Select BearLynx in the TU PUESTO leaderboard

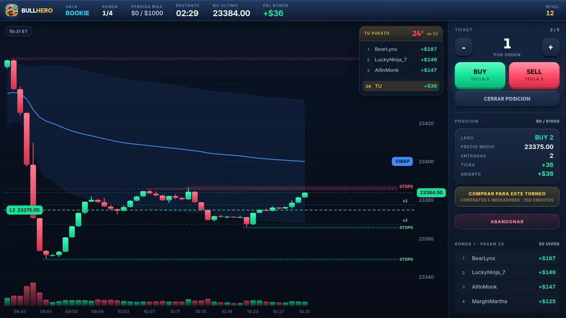point(401,49)
